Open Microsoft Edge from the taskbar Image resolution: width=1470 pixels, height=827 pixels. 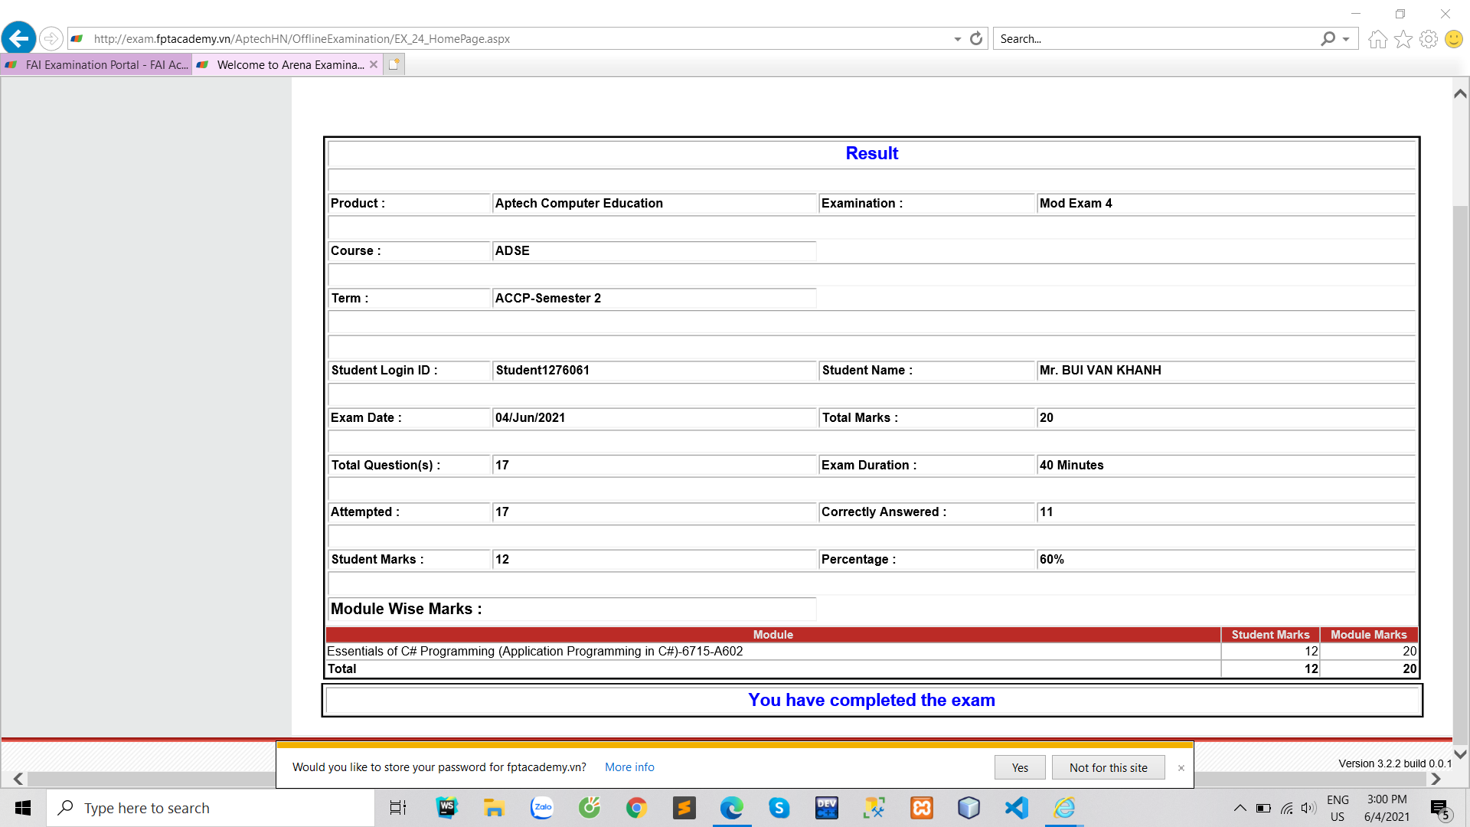coord(732,808)
